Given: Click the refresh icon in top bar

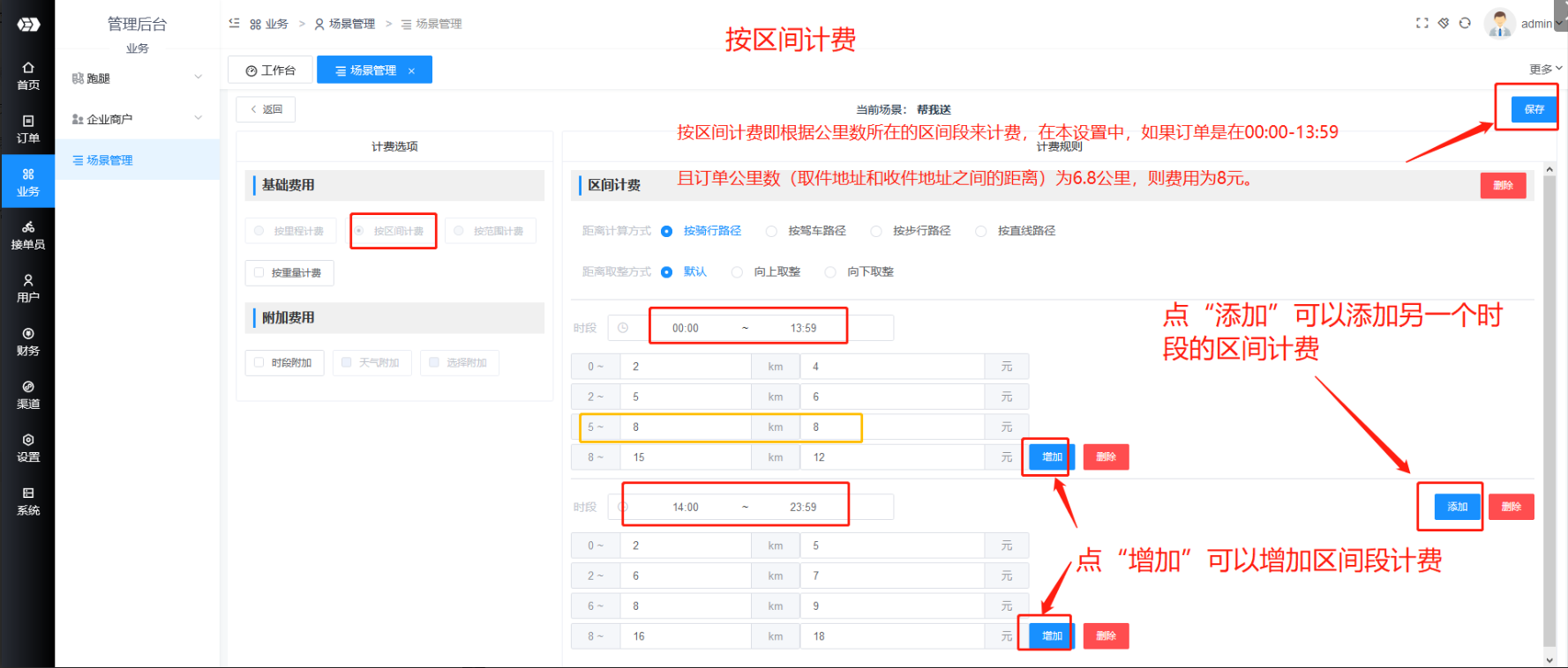Looking at the screenshot, I should 1465,23.
